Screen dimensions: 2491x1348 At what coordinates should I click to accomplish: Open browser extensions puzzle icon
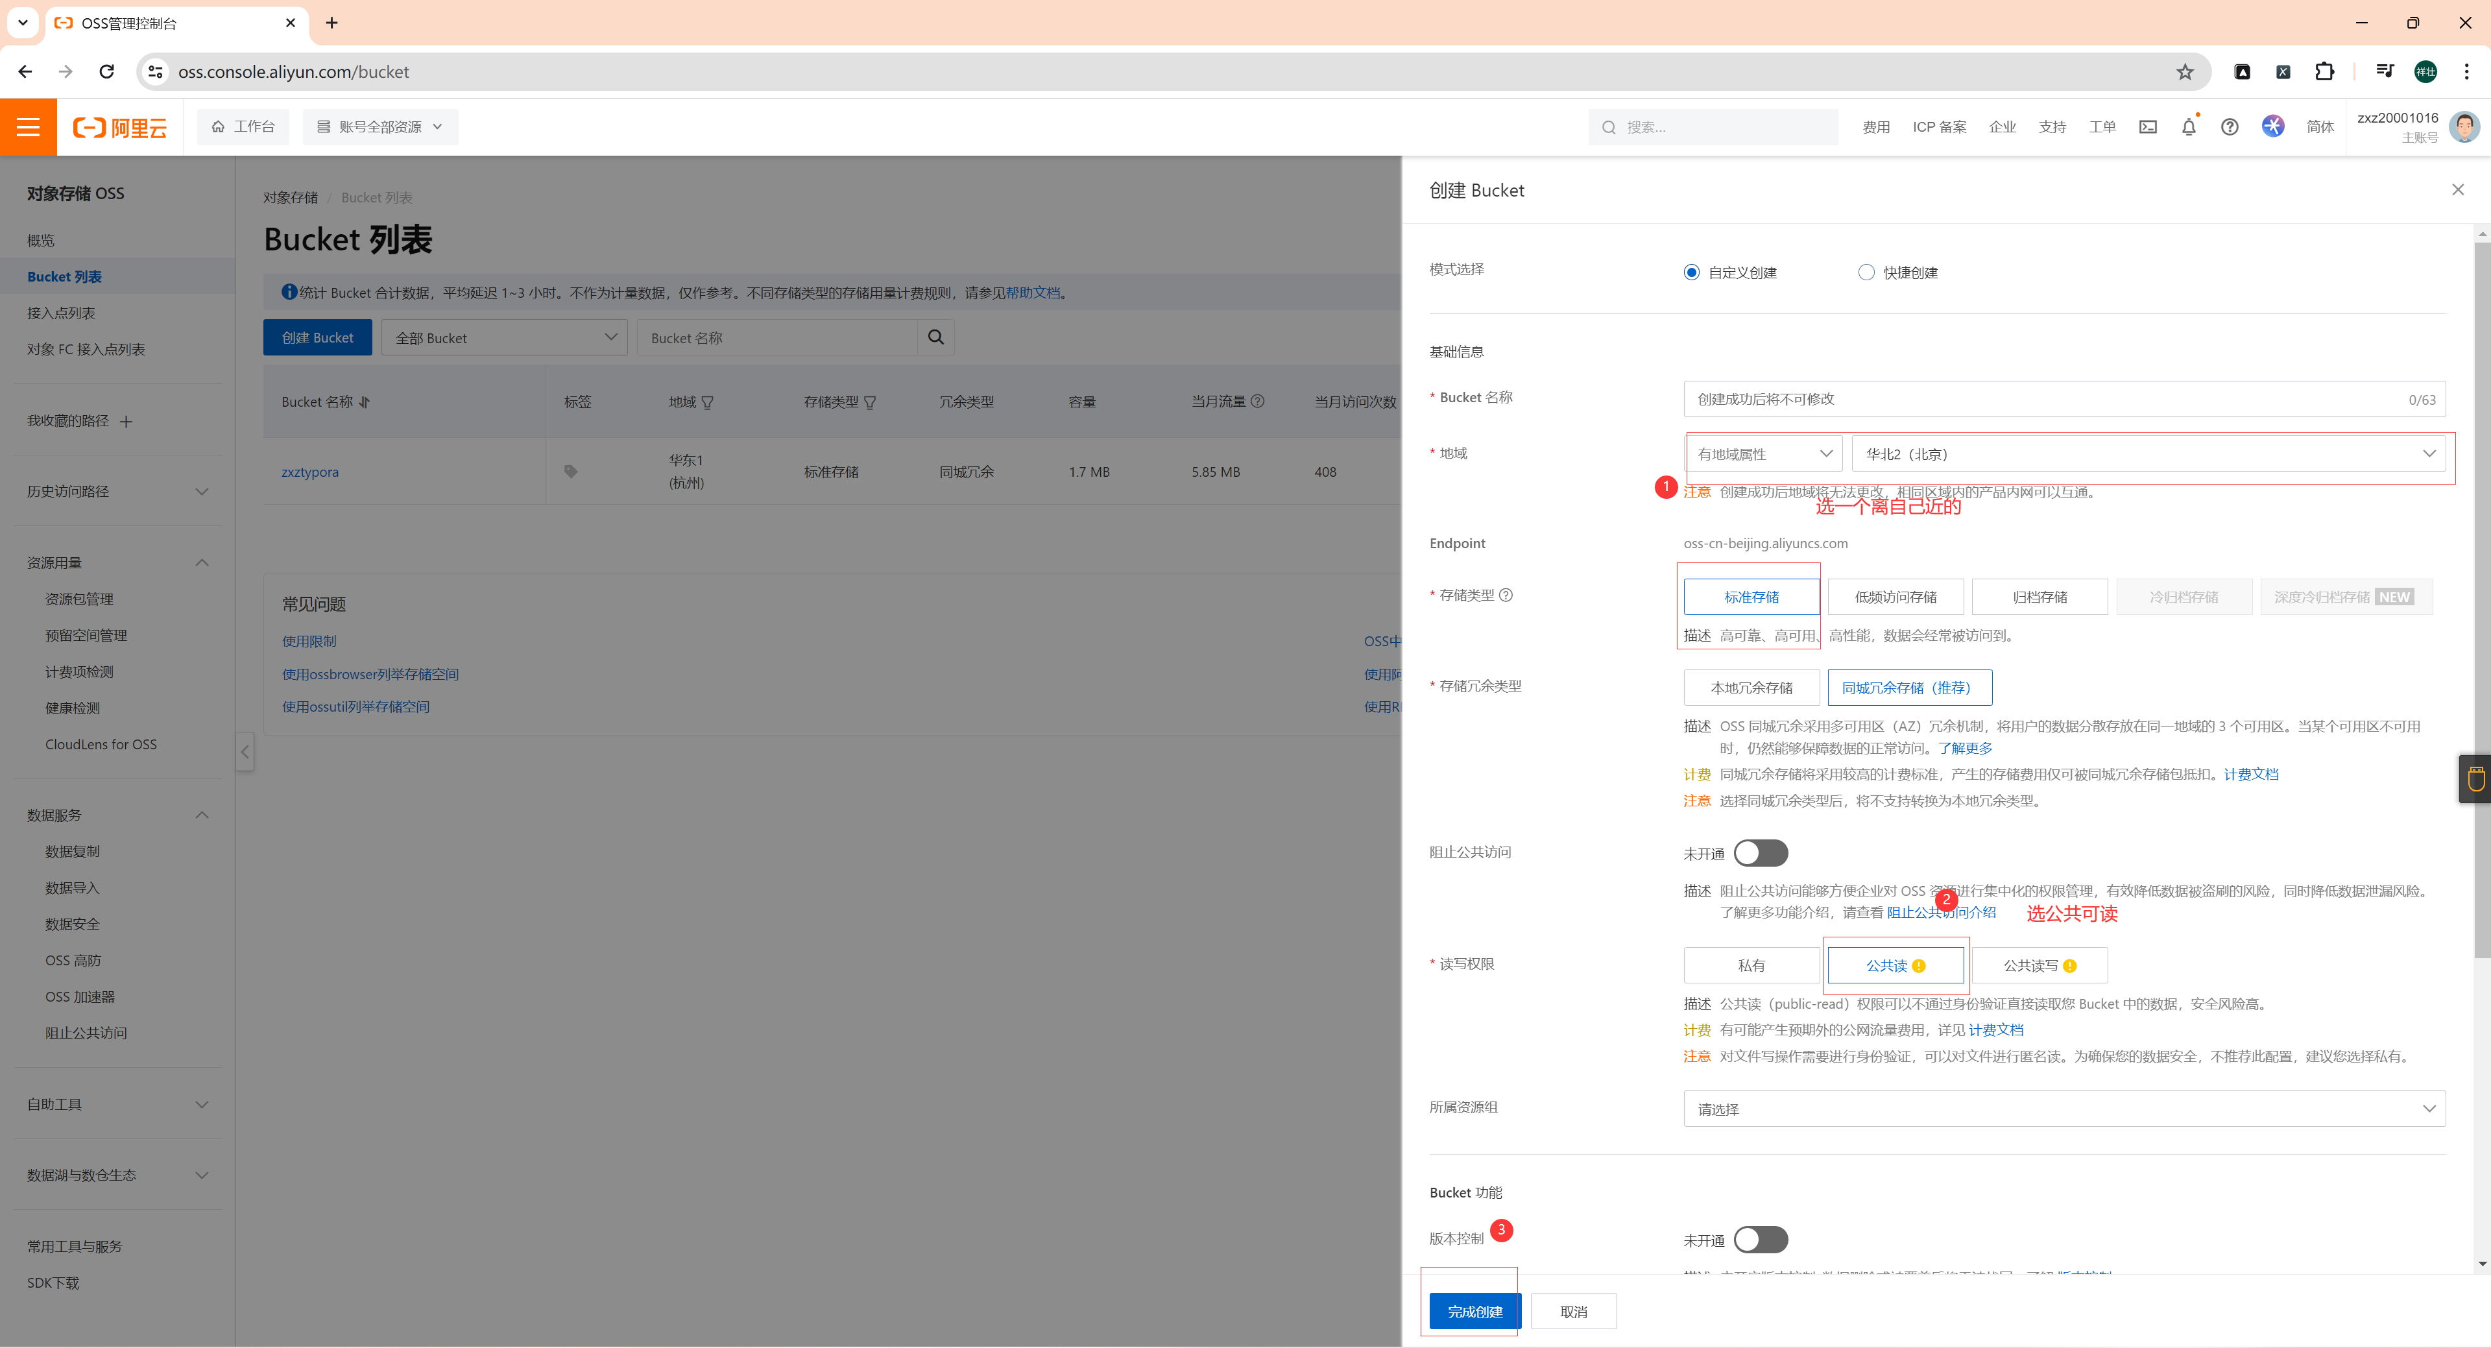[x=2325, y=71]
